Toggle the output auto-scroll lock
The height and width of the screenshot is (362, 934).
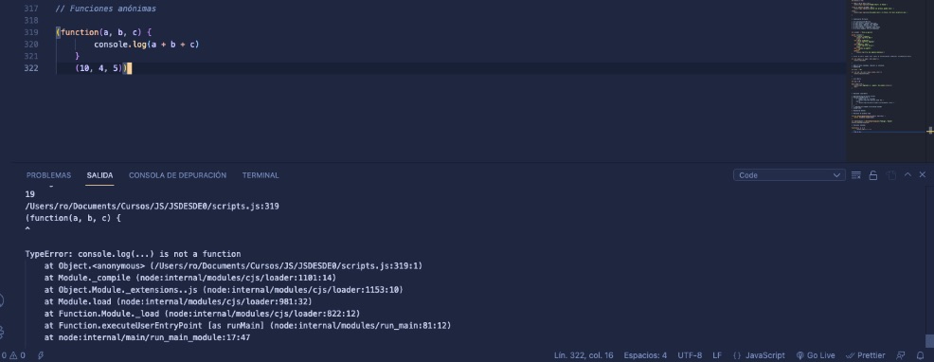tap(873, 174)
